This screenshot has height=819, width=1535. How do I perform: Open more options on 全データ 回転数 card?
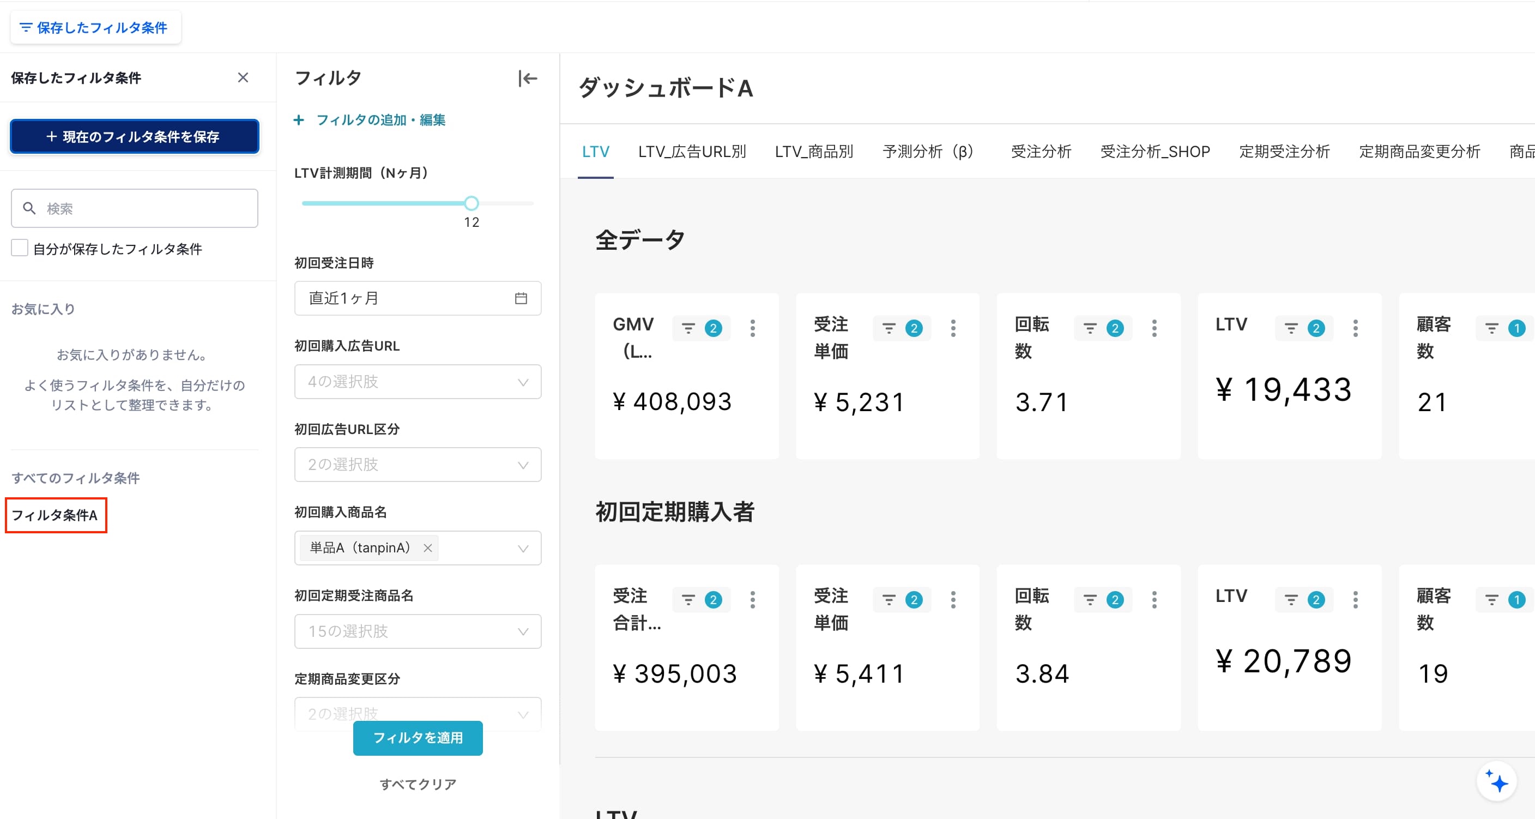(x=1154, y=328)
